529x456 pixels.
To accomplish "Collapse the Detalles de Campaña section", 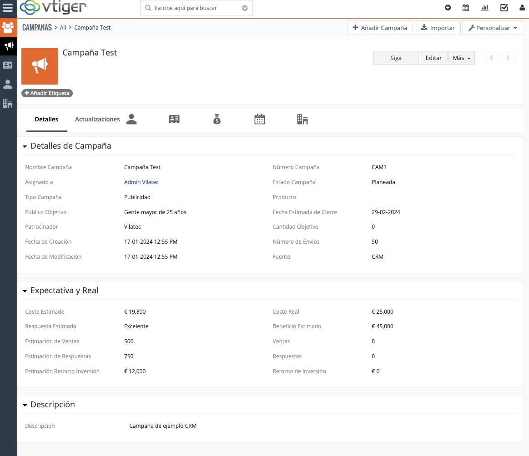I will click(x=25, y=146).
